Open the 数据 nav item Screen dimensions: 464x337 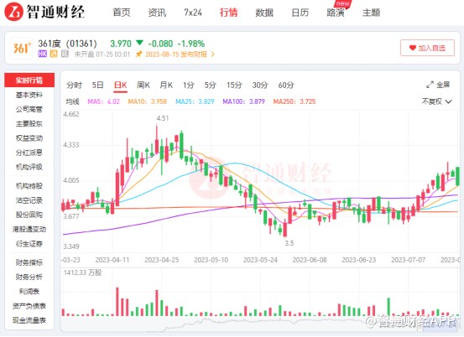point(264,13)
